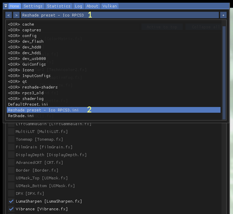Screen dimensions: 233x214
Task: Switch to the Vulkan tab
Action: coord(110,6)
